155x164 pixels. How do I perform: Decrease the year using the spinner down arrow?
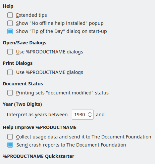pyautogui.click(x=90, y=116)
